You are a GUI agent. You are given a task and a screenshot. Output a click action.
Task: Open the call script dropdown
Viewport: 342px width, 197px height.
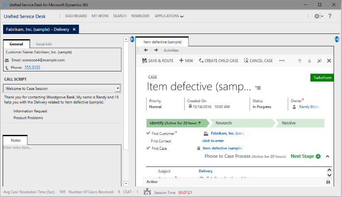[x=118, y=89]
